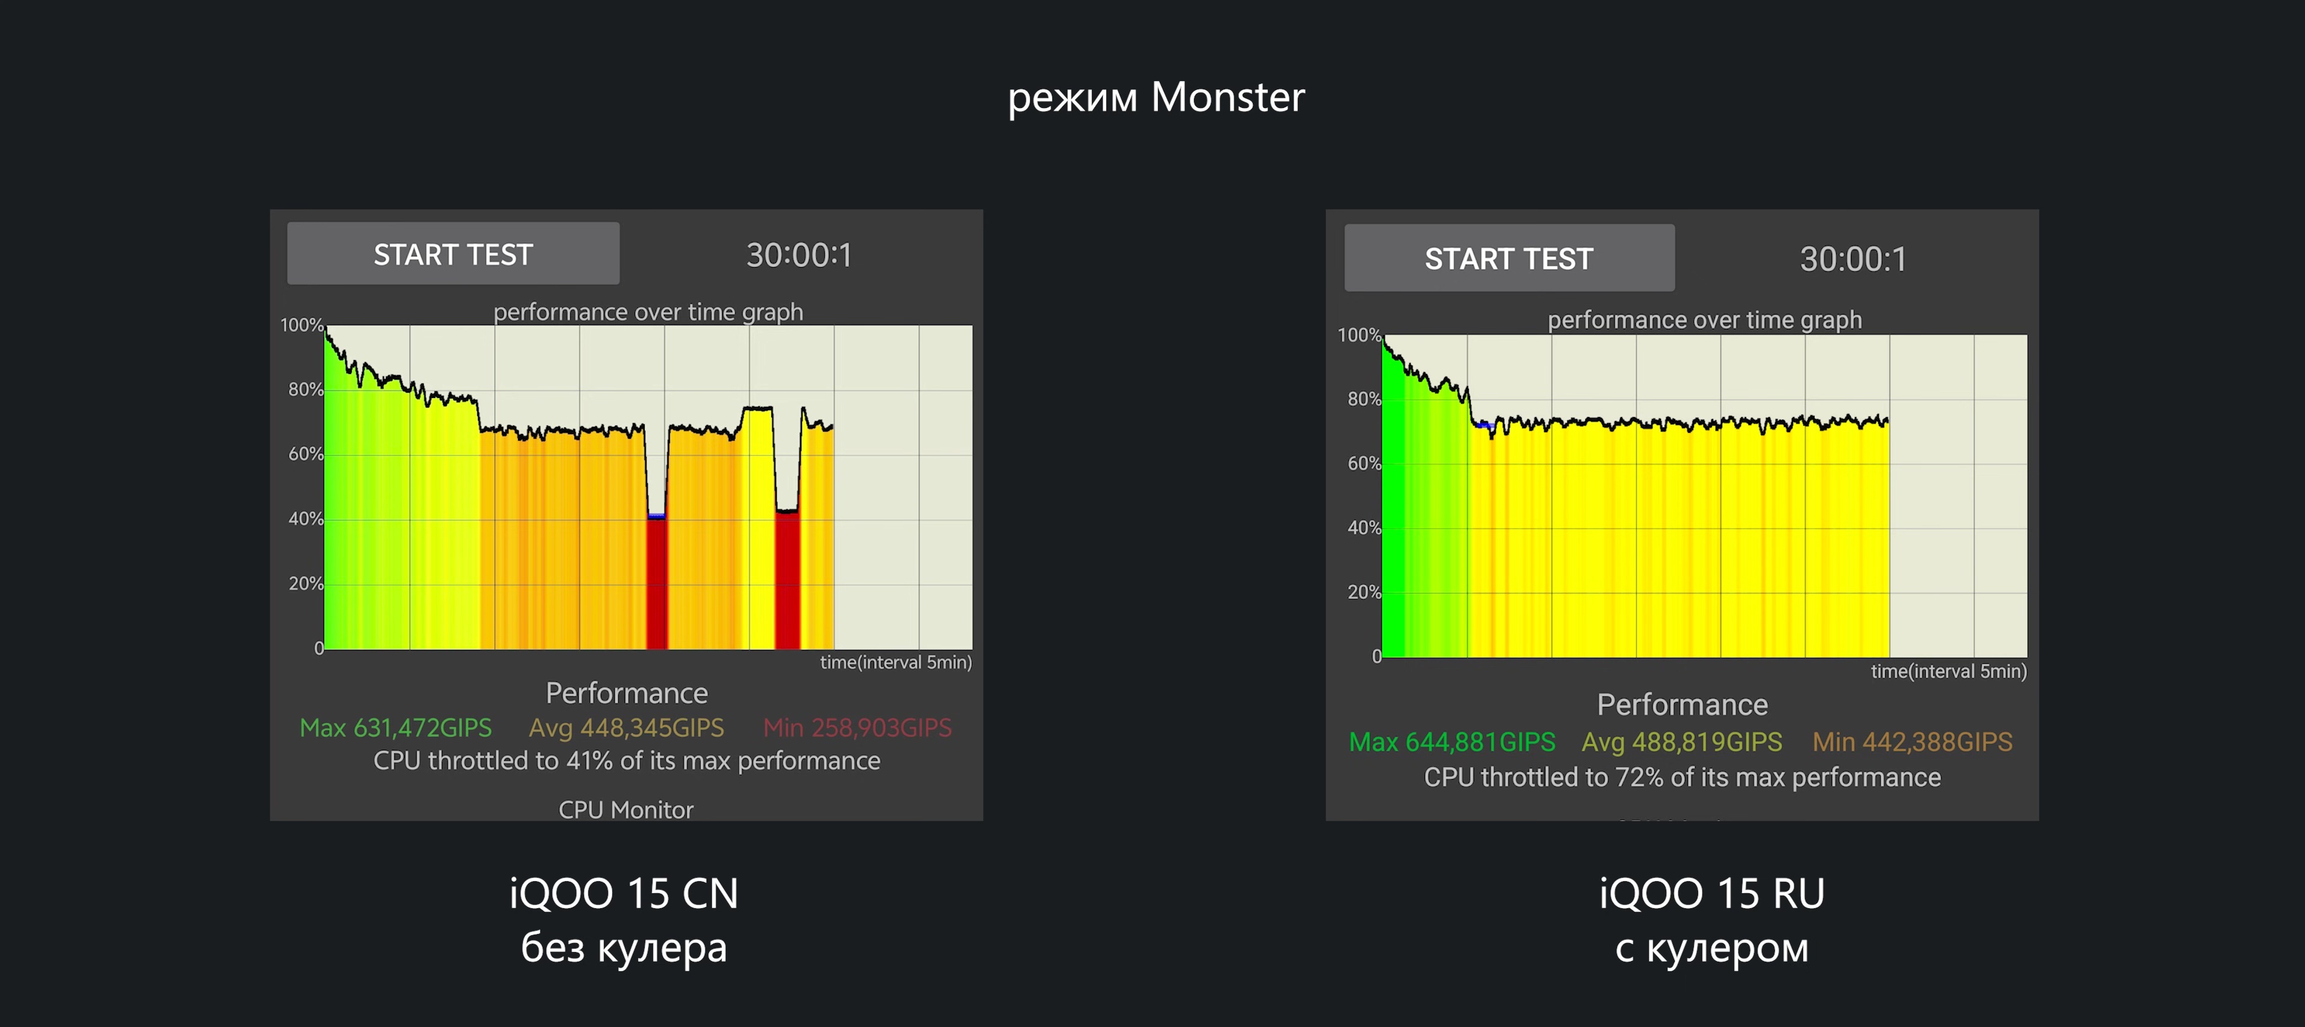The width and height of the screenshot is (2305, 1027).
Task: Select the Avg 488,819GIPS value
Action: [1681, 742]
